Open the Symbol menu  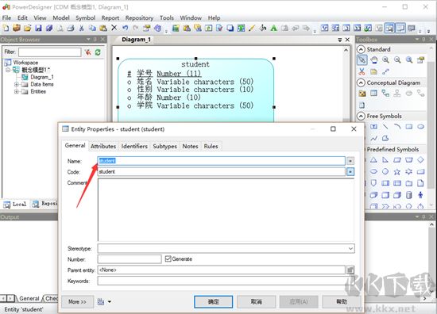click(x=85, y=17)
